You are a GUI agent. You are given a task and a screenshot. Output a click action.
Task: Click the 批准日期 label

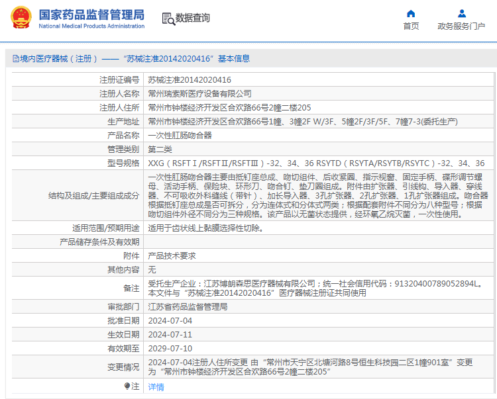(x=123, y=321)
